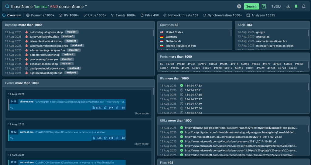Image resolution: width=311 pixels, height=165 pixels.
Task: Click the files count icon in chrome.exe event
Action: [94, 108]
